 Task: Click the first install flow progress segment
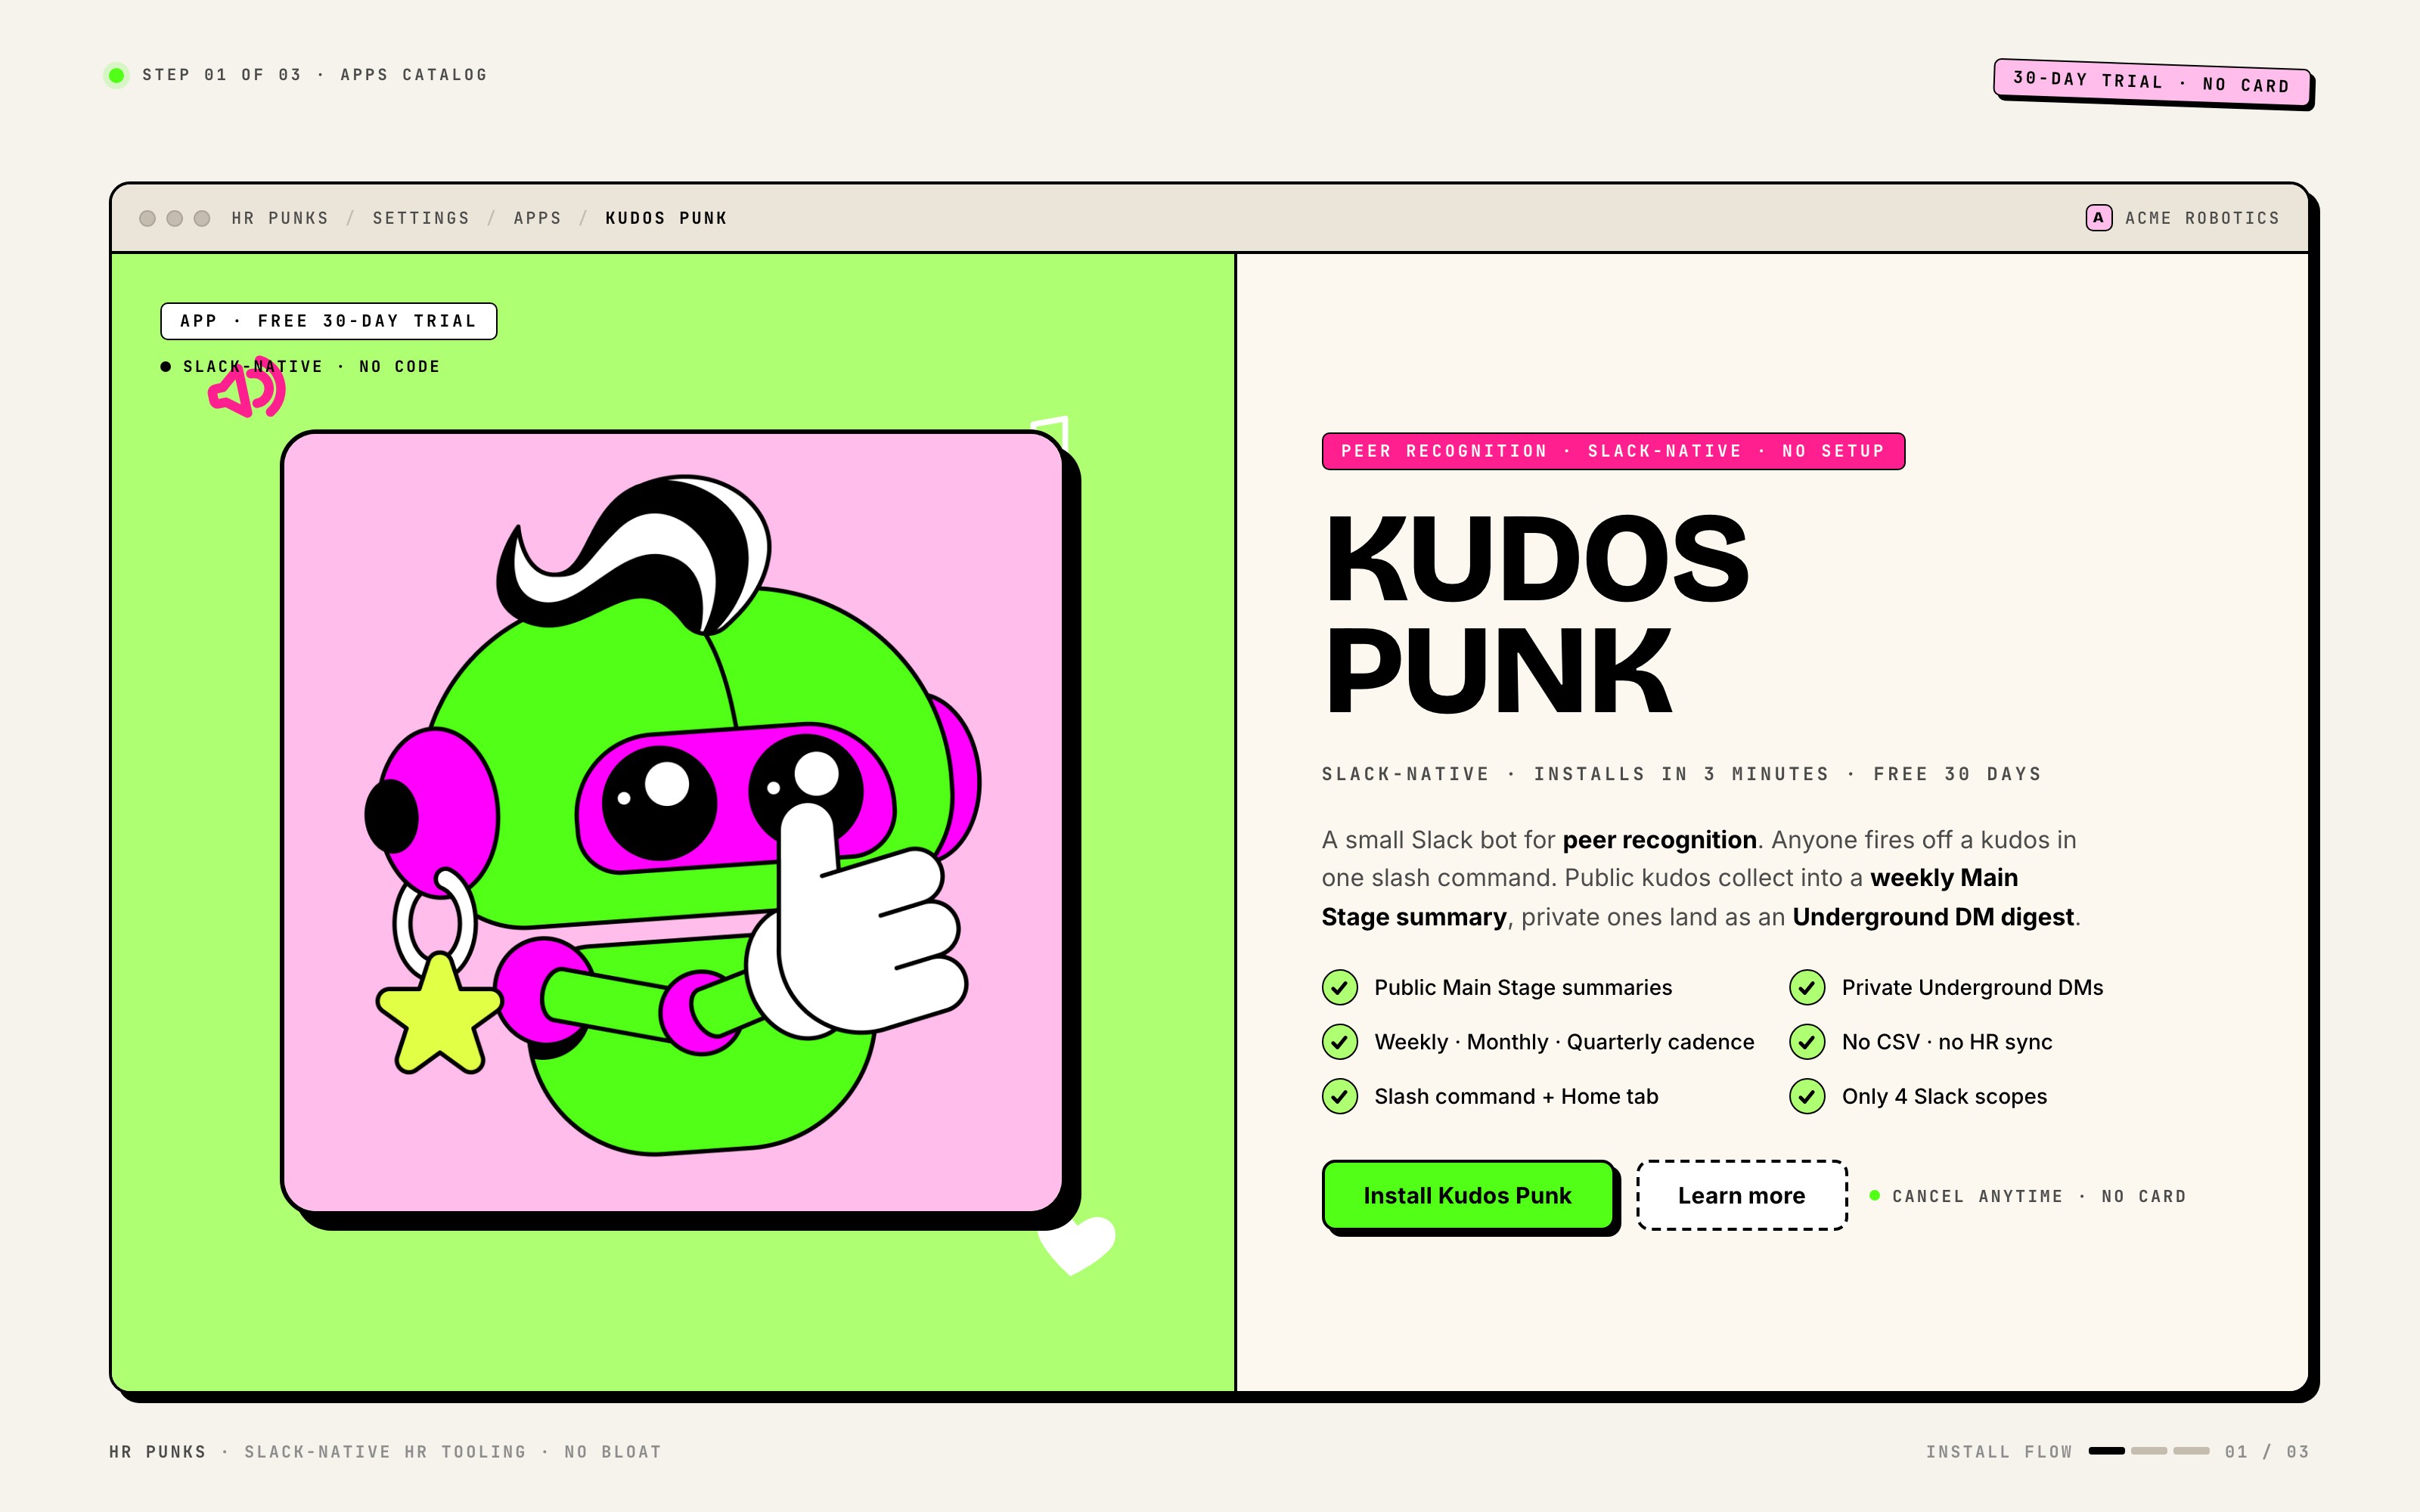pyautogui.click(x=2106, y=1451)
